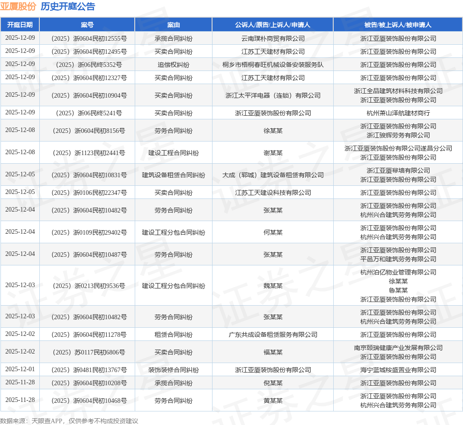
Task: Select the 案号 column header
Action: pyautogui.click(x=87, y=25)
